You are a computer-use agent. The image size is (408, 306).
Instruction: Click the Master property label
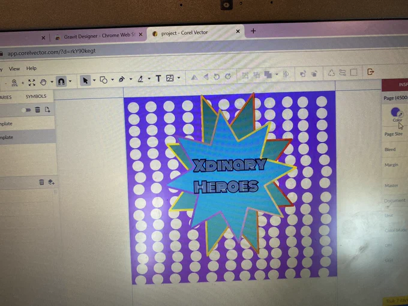point(391,185)
